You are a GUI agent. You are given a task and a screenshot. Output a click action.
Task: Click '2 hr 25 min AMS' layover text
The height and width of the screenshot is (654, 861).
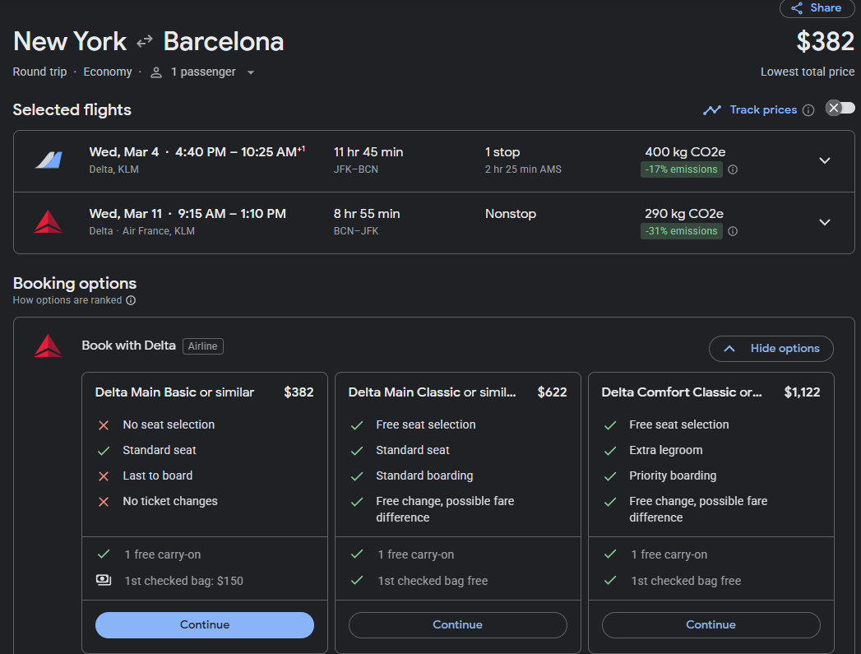click(x=523, y=169)
